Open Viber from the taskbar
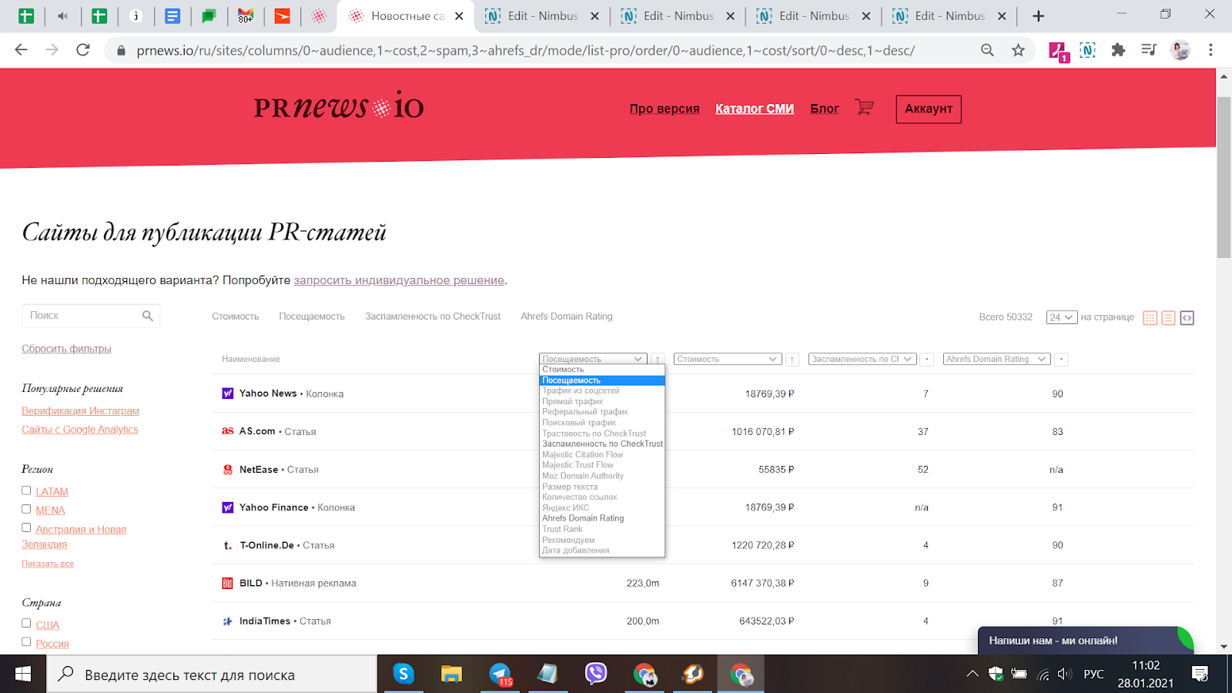 tap(596, 675)
